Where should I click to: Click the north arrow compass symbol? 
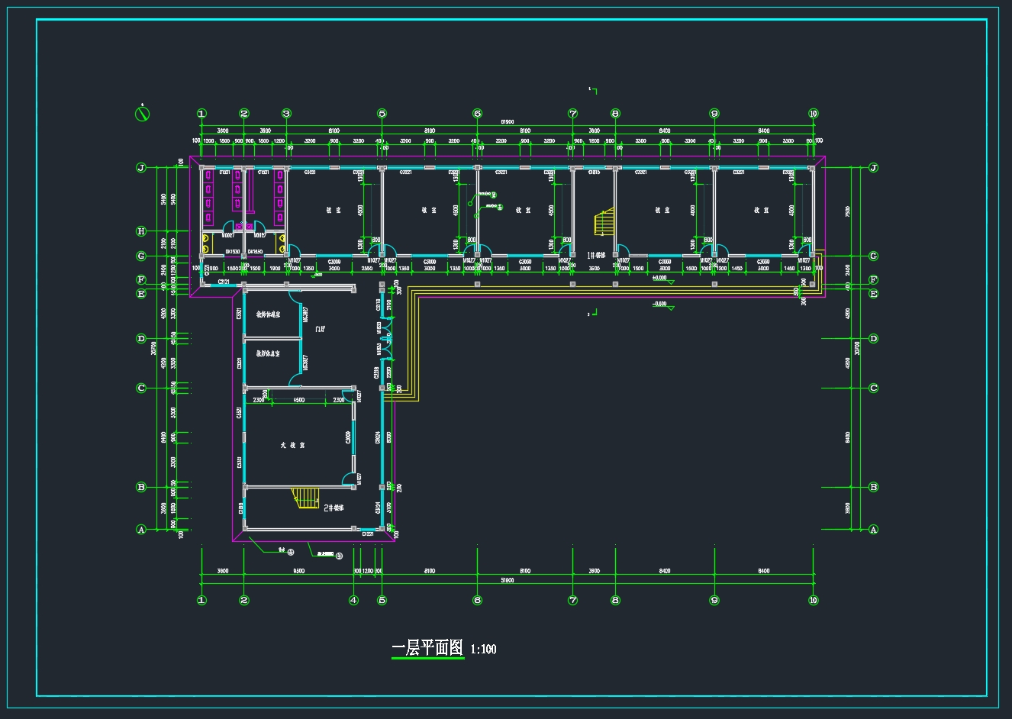click(x=142, y=114)
